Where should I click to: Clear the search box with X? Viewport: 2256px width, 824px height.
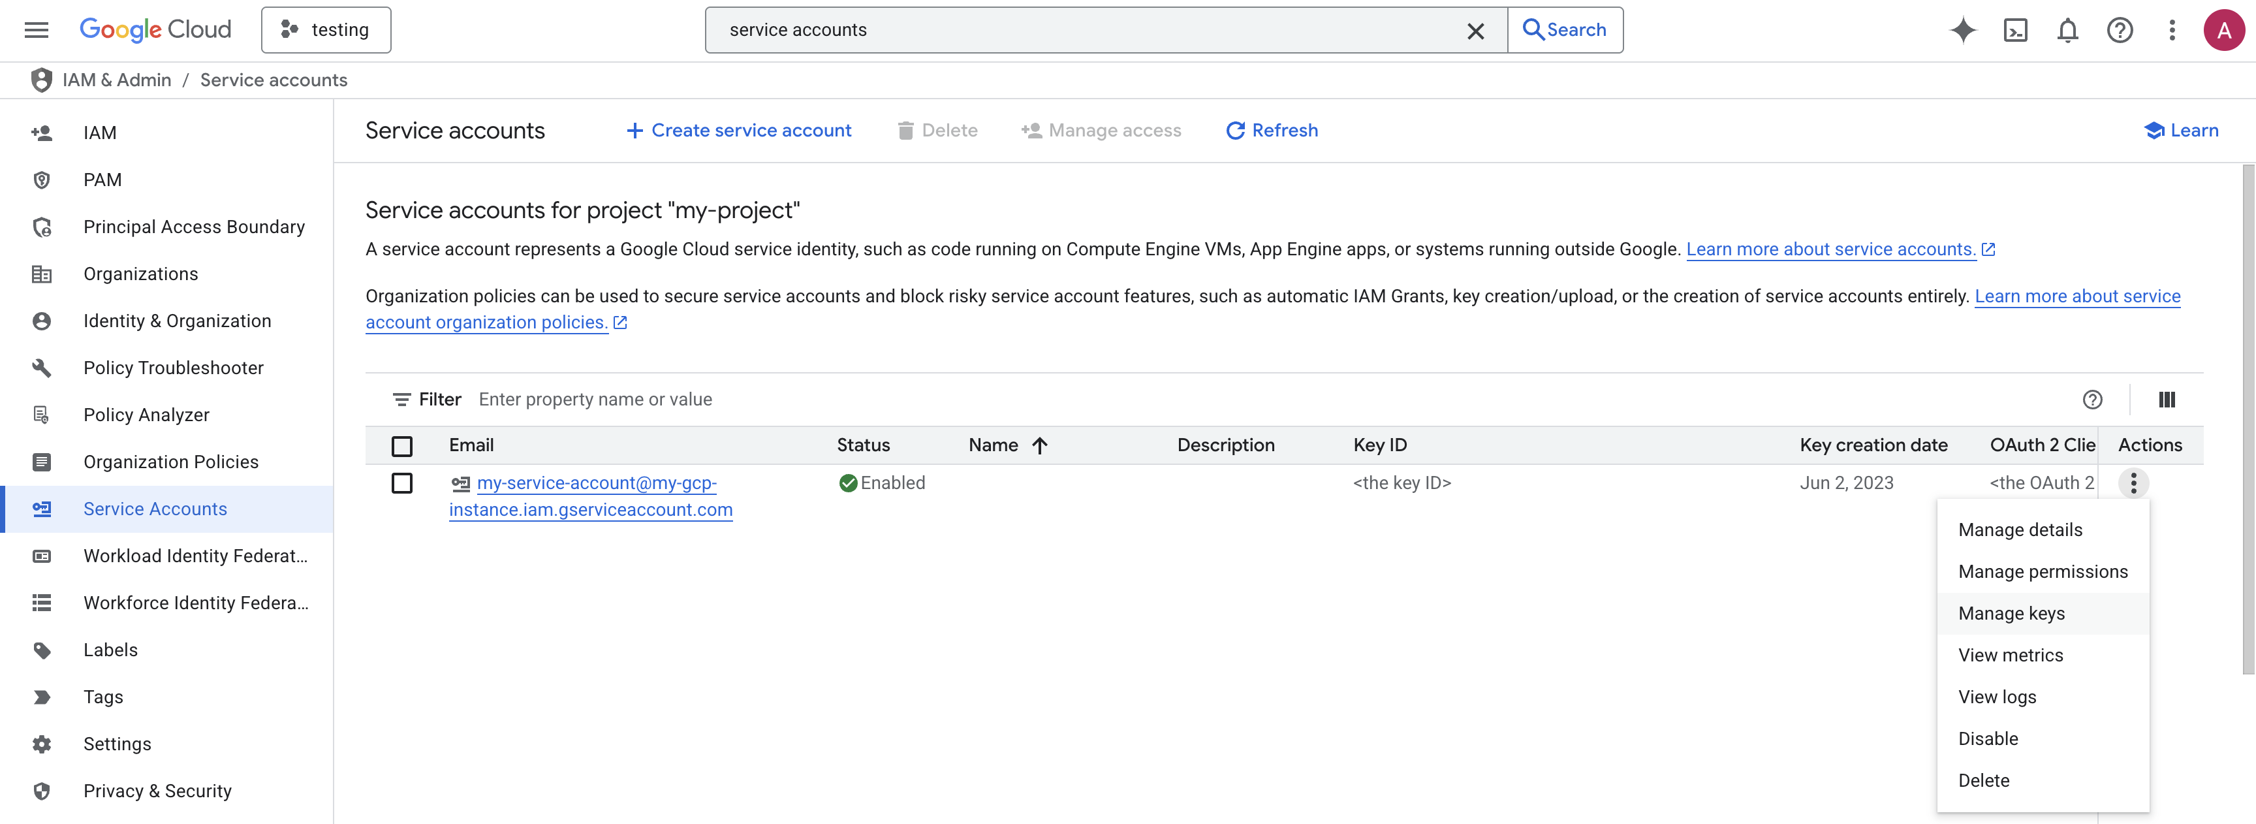click(1475, 31)
